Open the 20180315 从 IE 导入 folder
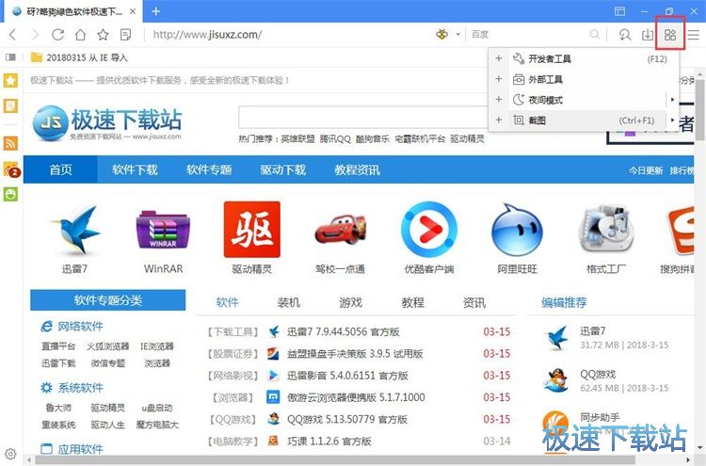The width and height of the screenshot is (706, 466). tap(80, 57)
